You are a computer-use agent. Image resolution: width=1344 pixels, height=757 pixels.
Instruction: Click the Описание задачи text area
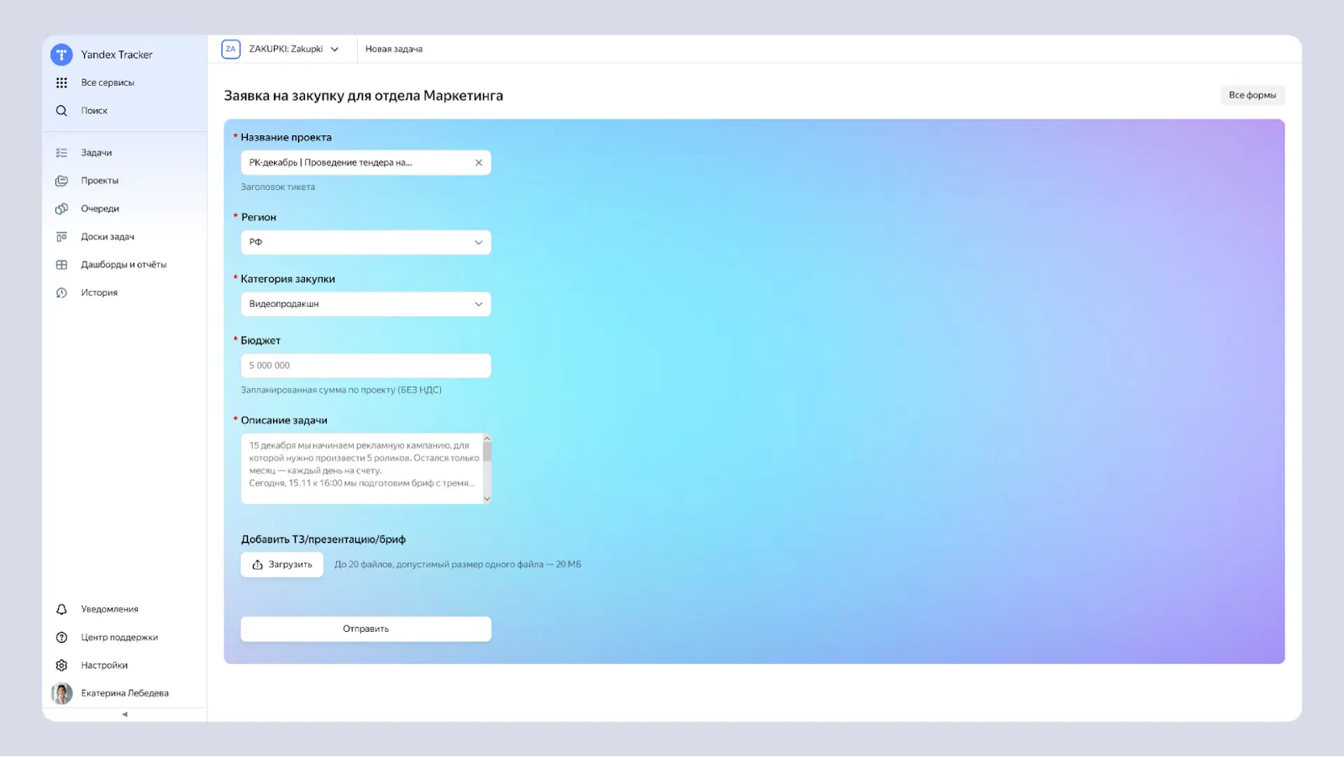(x=361, y=469)
